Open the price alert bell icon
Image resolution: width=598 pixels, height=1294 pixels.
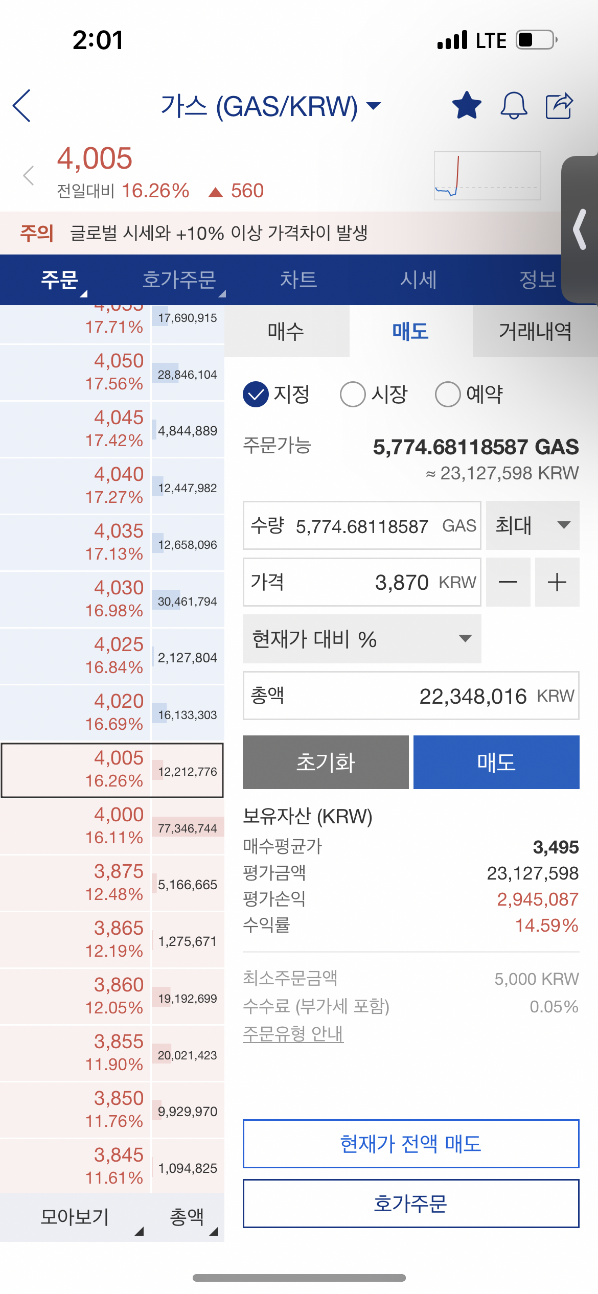click(513, 105)
